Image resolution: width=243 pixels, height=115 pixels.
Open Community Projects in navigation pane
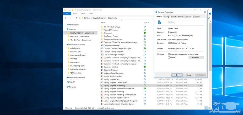pos(78,55)
